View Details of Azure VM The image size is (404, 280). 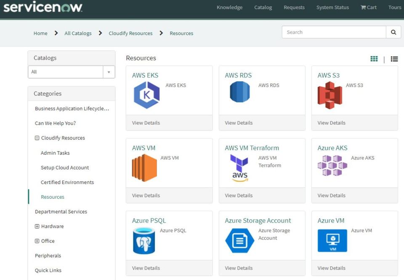(x=332, y=268)
